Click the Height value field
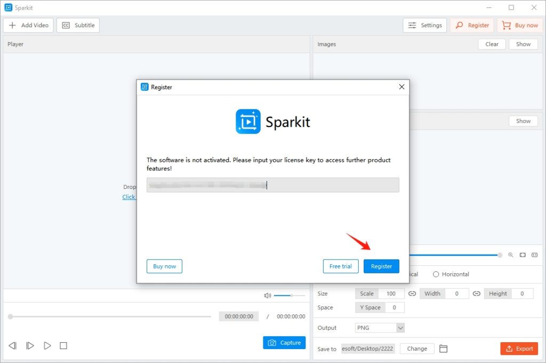 tap(522, 294)
